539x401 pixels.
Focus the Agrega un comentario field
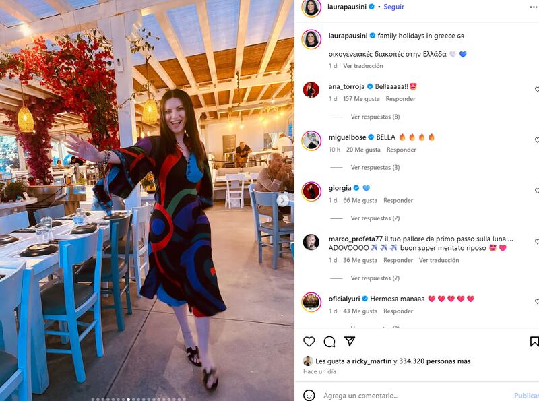tap(416, 396)
